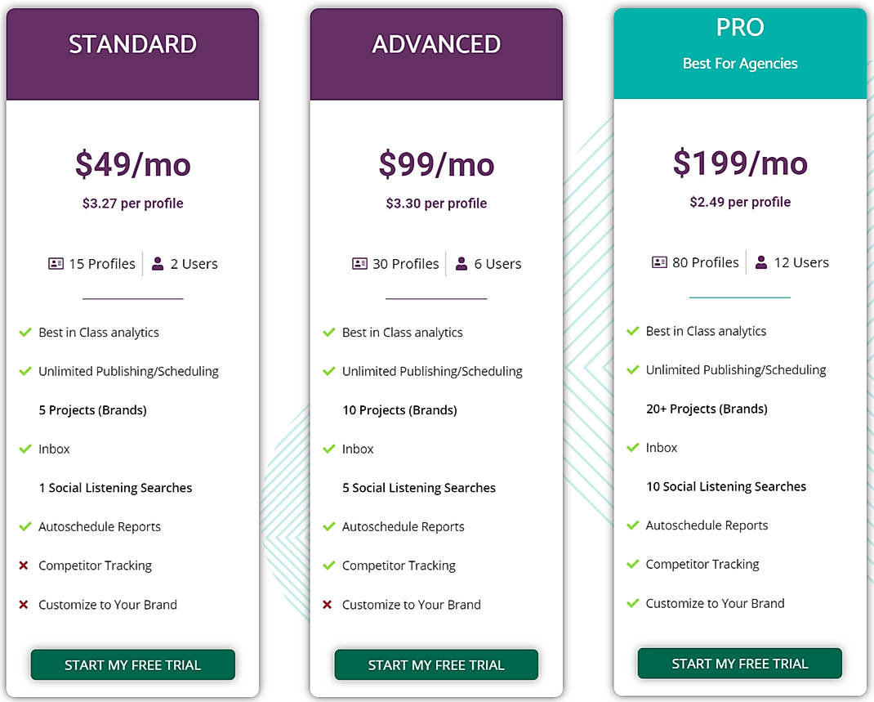Click the checkmark beside Pro's Best in Class analytics
Viewport: 874px width, 702px height.
(x=632, y=331)
